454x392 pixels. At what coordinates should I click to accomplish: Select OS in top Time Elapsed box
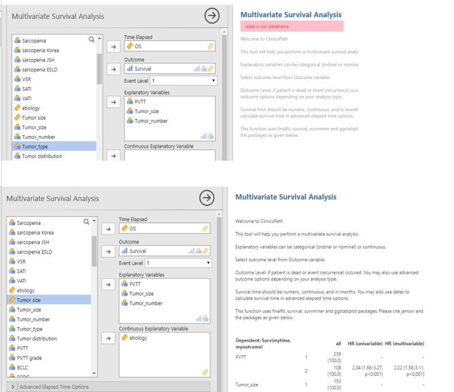pyautogui.click(x=170, y=46)
